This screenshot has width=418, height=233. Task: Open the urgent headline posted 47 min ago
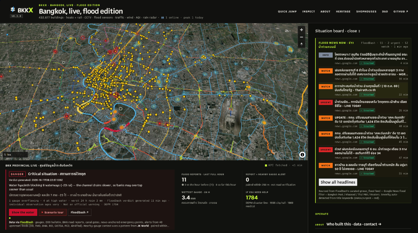click(371, 151)
